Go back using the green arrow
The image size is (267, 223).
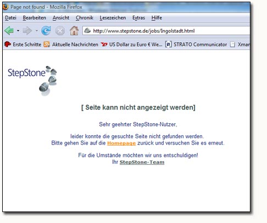click(x=9, y=31)
